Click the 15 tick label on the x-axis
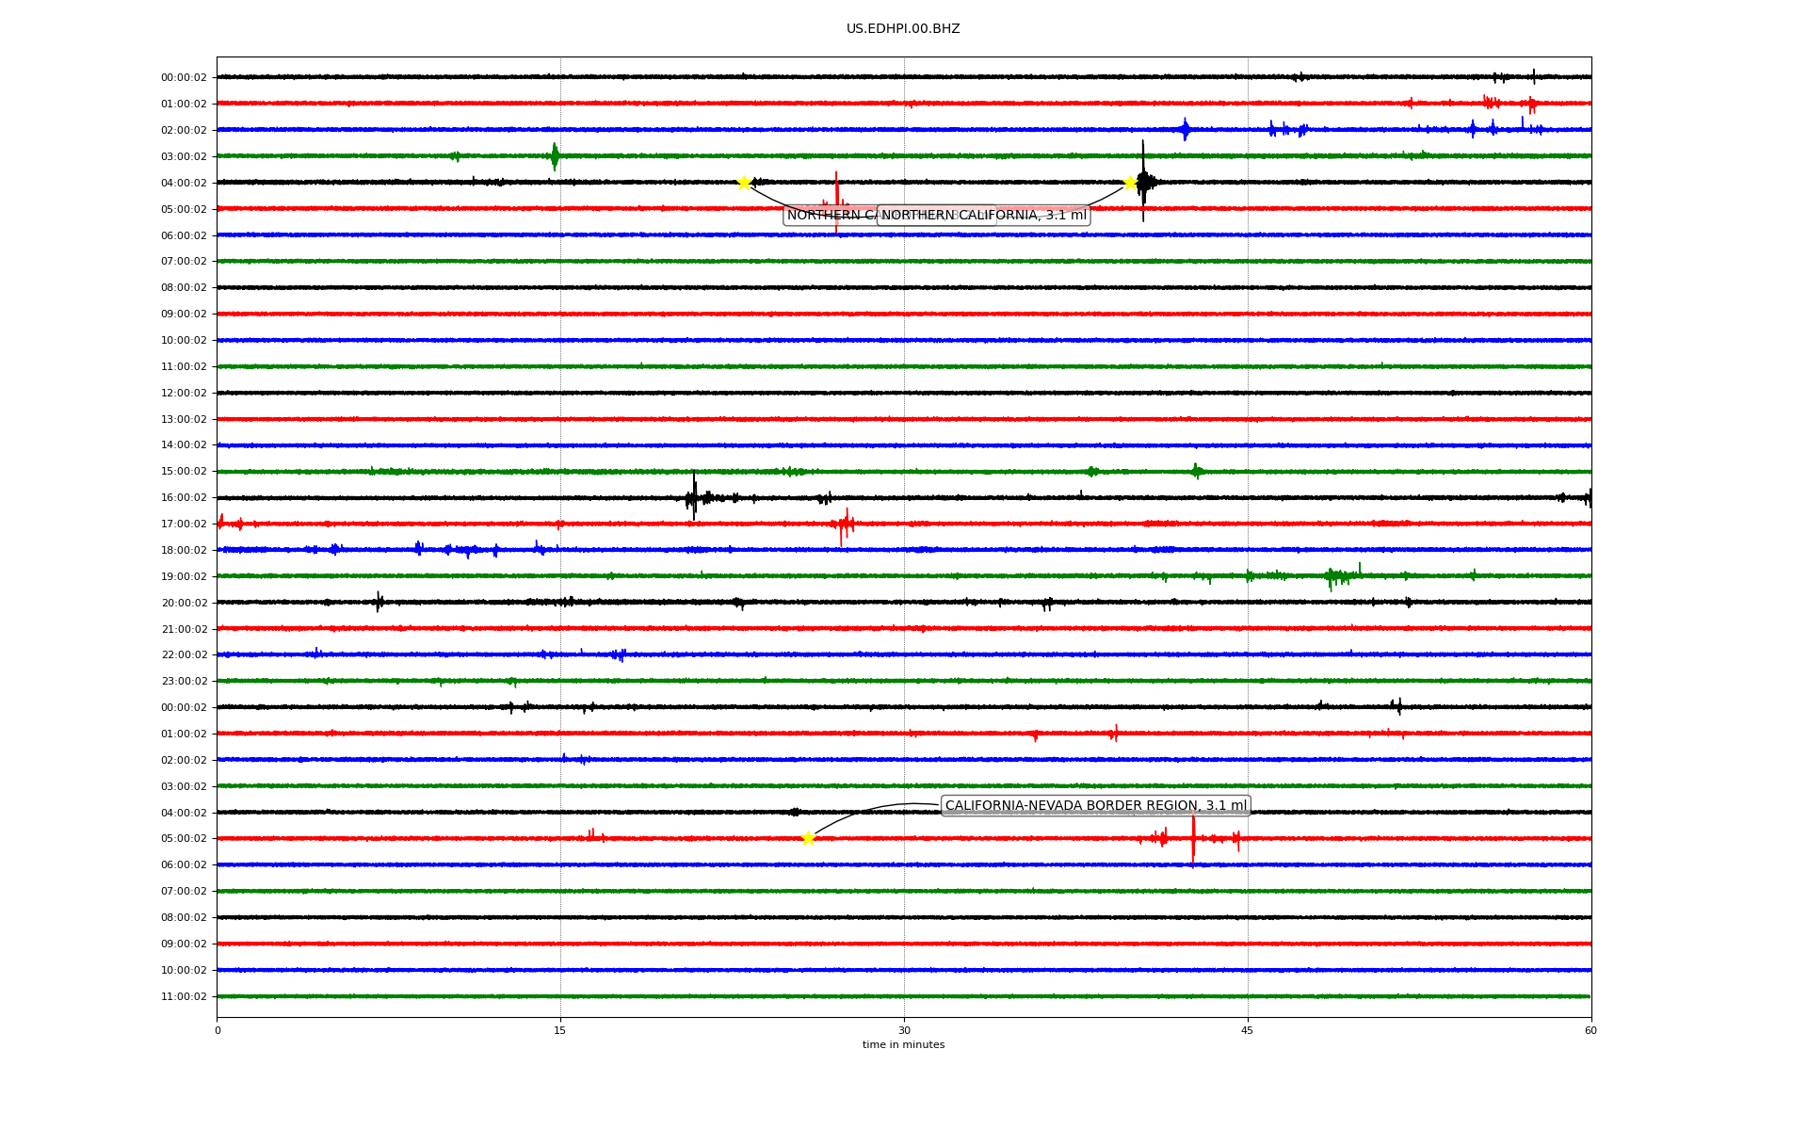Screen dimensions: 1808x1130 (x=560, y=1030)
